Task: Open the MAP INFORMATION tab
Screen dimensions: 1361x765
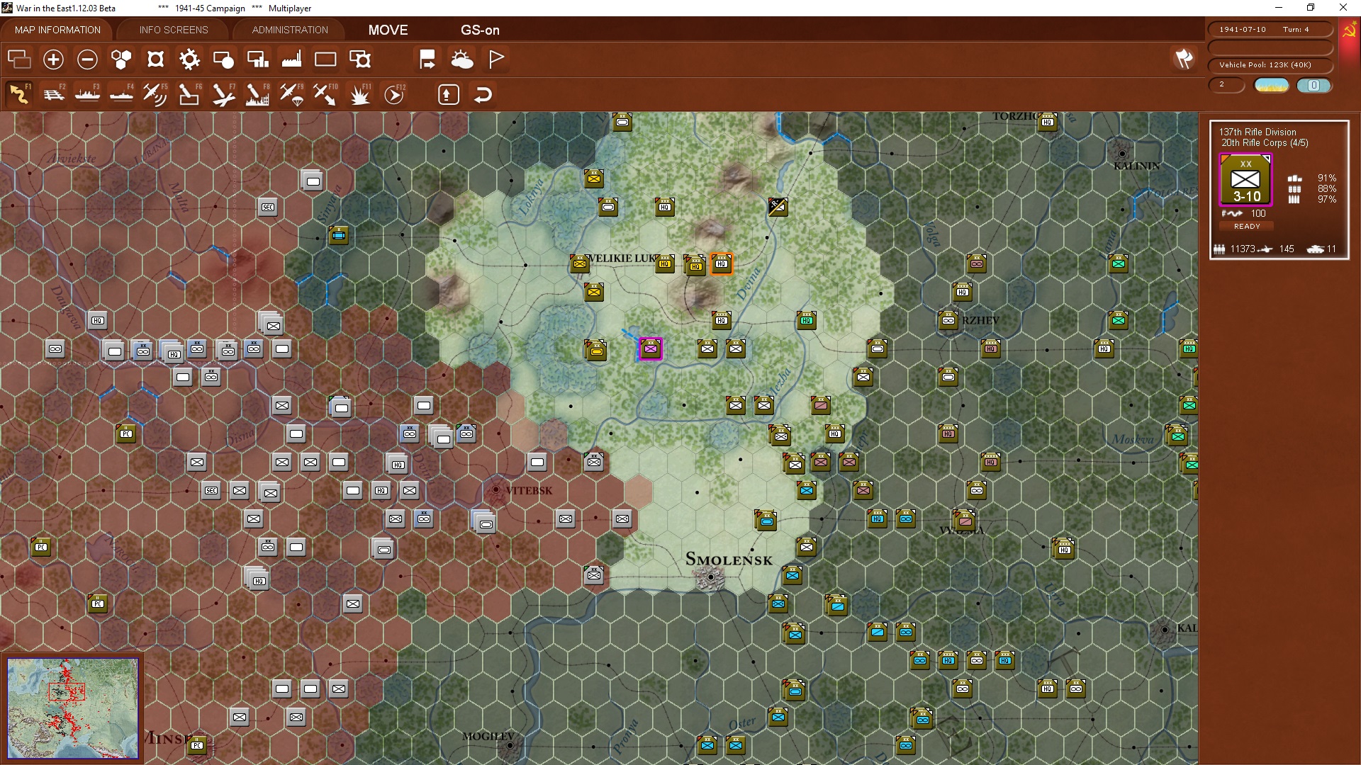Action: pos(57,30)
